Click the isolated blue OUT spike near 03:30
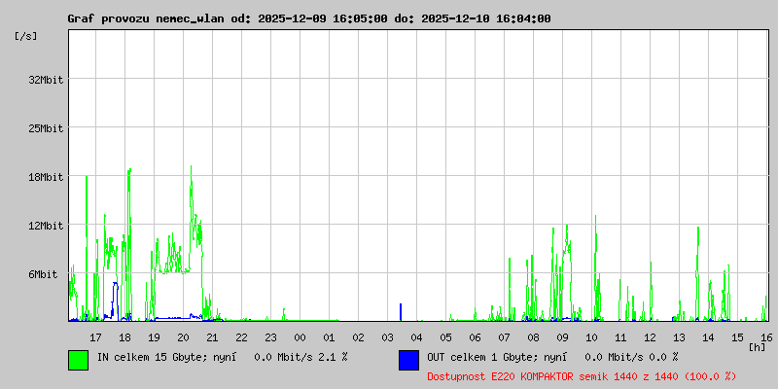The height and width of the screenshot is (389, 778). (401, 312)
